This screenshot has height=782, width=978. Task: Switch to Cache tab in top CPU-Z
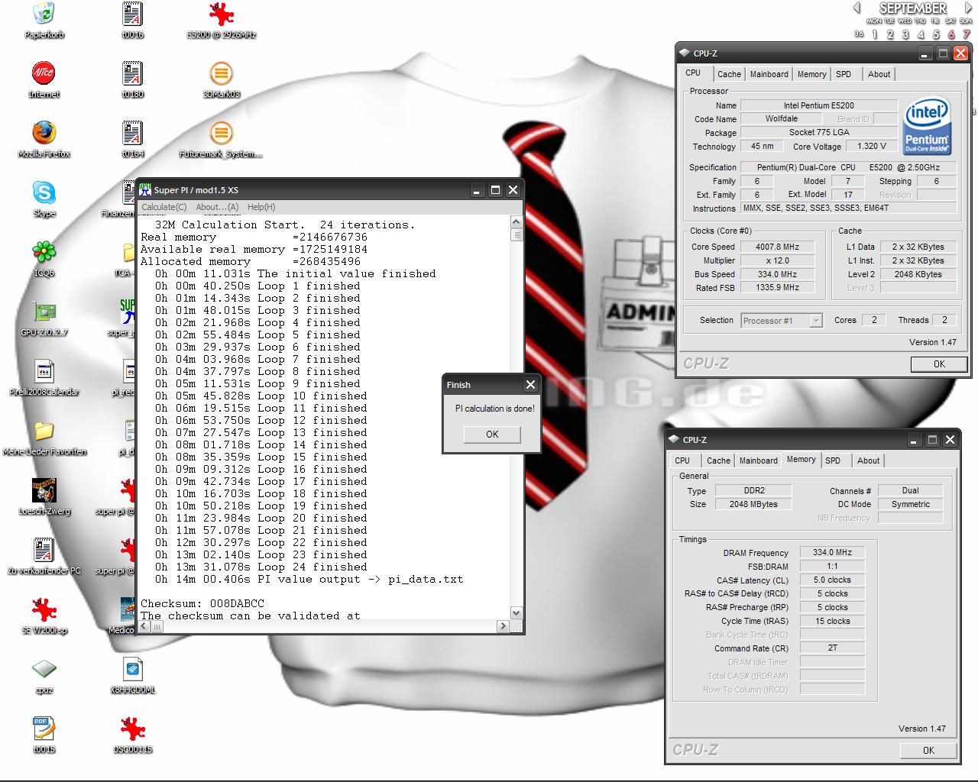click(x=729, y=74)
